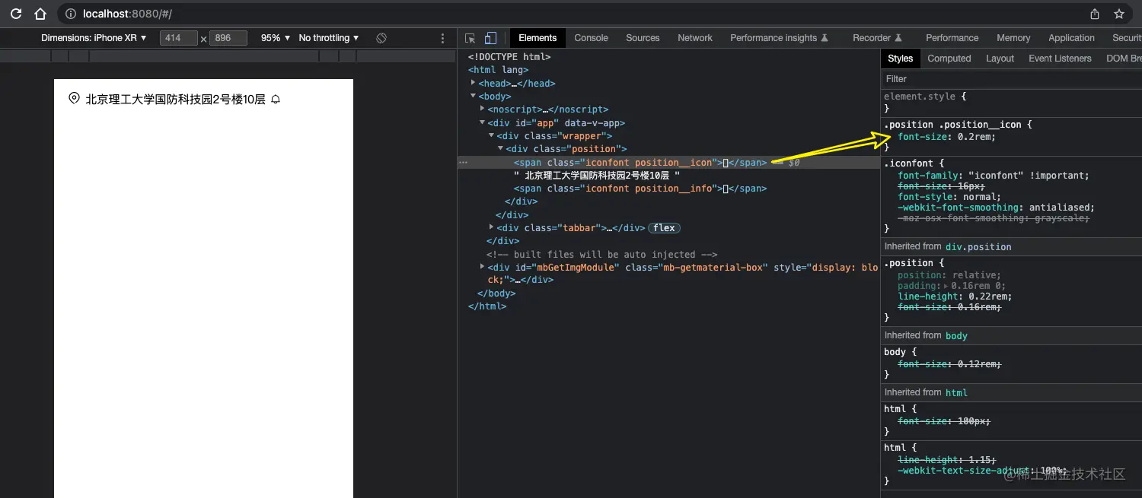Select the Styles sidebar tab
The width and height of the screenshot is (1142, 498).
pos(900,59)
